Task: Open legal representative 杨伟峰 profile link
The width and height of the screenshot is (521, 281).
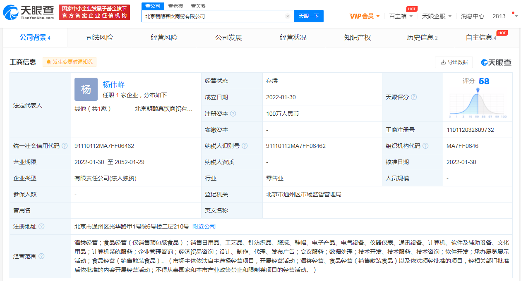Action: [x=114, y=85]
